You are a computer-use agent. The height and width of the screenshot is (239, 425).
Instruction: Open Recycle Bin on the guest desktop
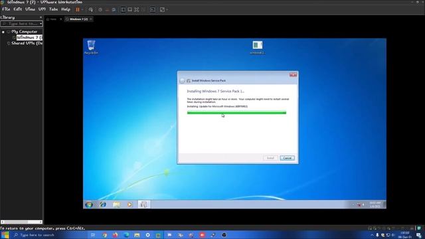91,47
